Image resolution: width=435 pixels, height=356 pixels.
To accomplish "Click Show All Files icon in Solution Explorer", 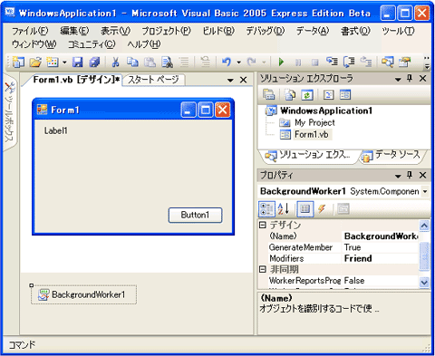I will tap(290, 95).
